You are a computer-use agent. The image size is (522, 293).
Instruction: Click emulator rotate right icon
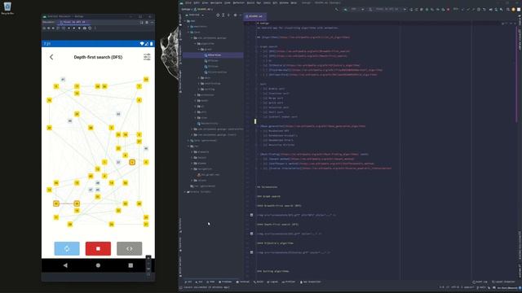pyautogui.click(x=64, y=28)
